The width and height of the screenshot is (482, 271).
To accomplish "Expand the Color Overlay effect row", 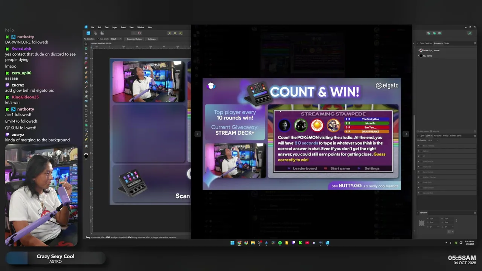I will pos(418,172).
